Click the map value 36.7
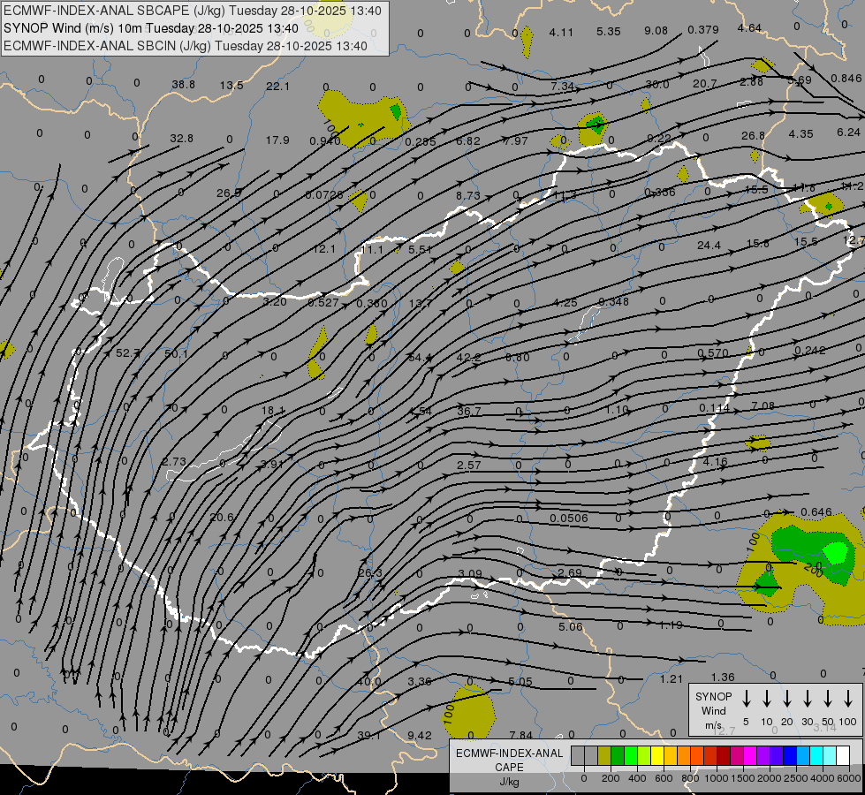Viewport: 865px width, 795px height. tap(469, 411)
